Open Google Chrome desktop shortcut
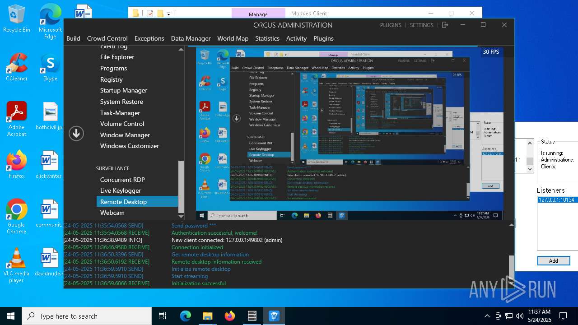This screenshot has width=578, height=325. point(17,216)
